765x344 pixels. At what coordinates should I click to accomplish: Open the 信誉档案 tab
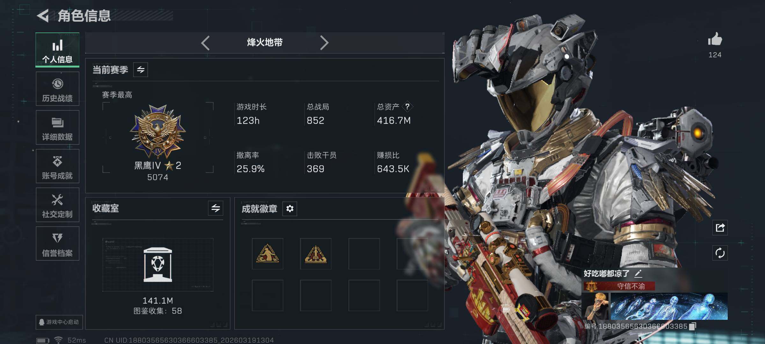[x=57, y=244]
